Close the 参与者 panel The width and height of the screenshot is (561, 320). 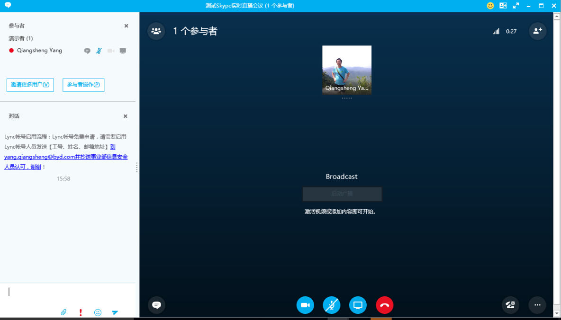pyautogui.click(x=127, y=26)
